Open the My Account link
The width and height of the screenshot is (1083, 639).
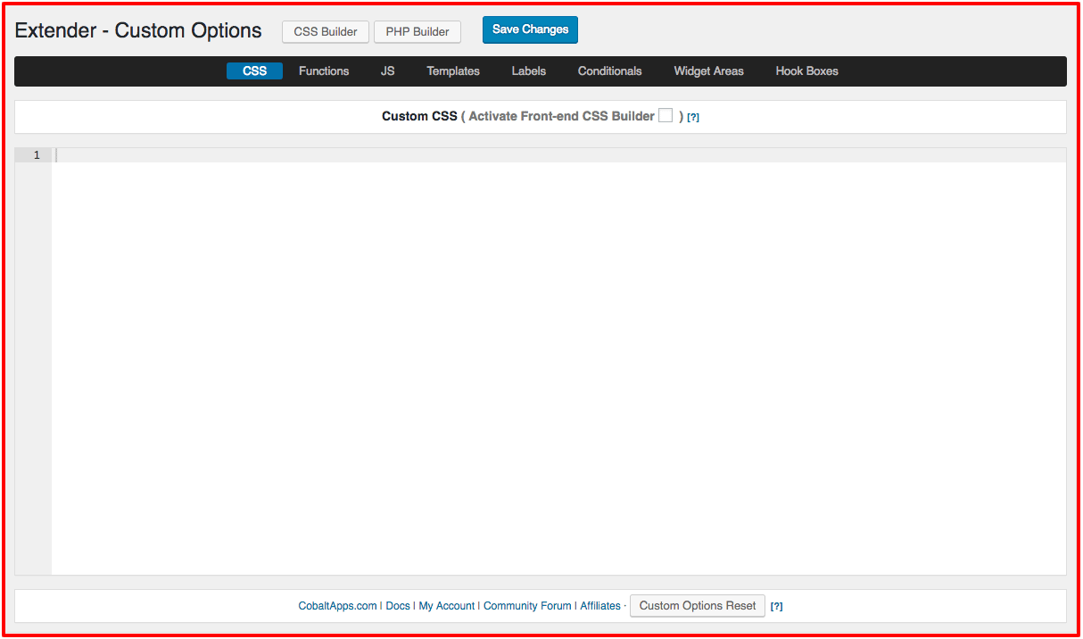(446, 606)
